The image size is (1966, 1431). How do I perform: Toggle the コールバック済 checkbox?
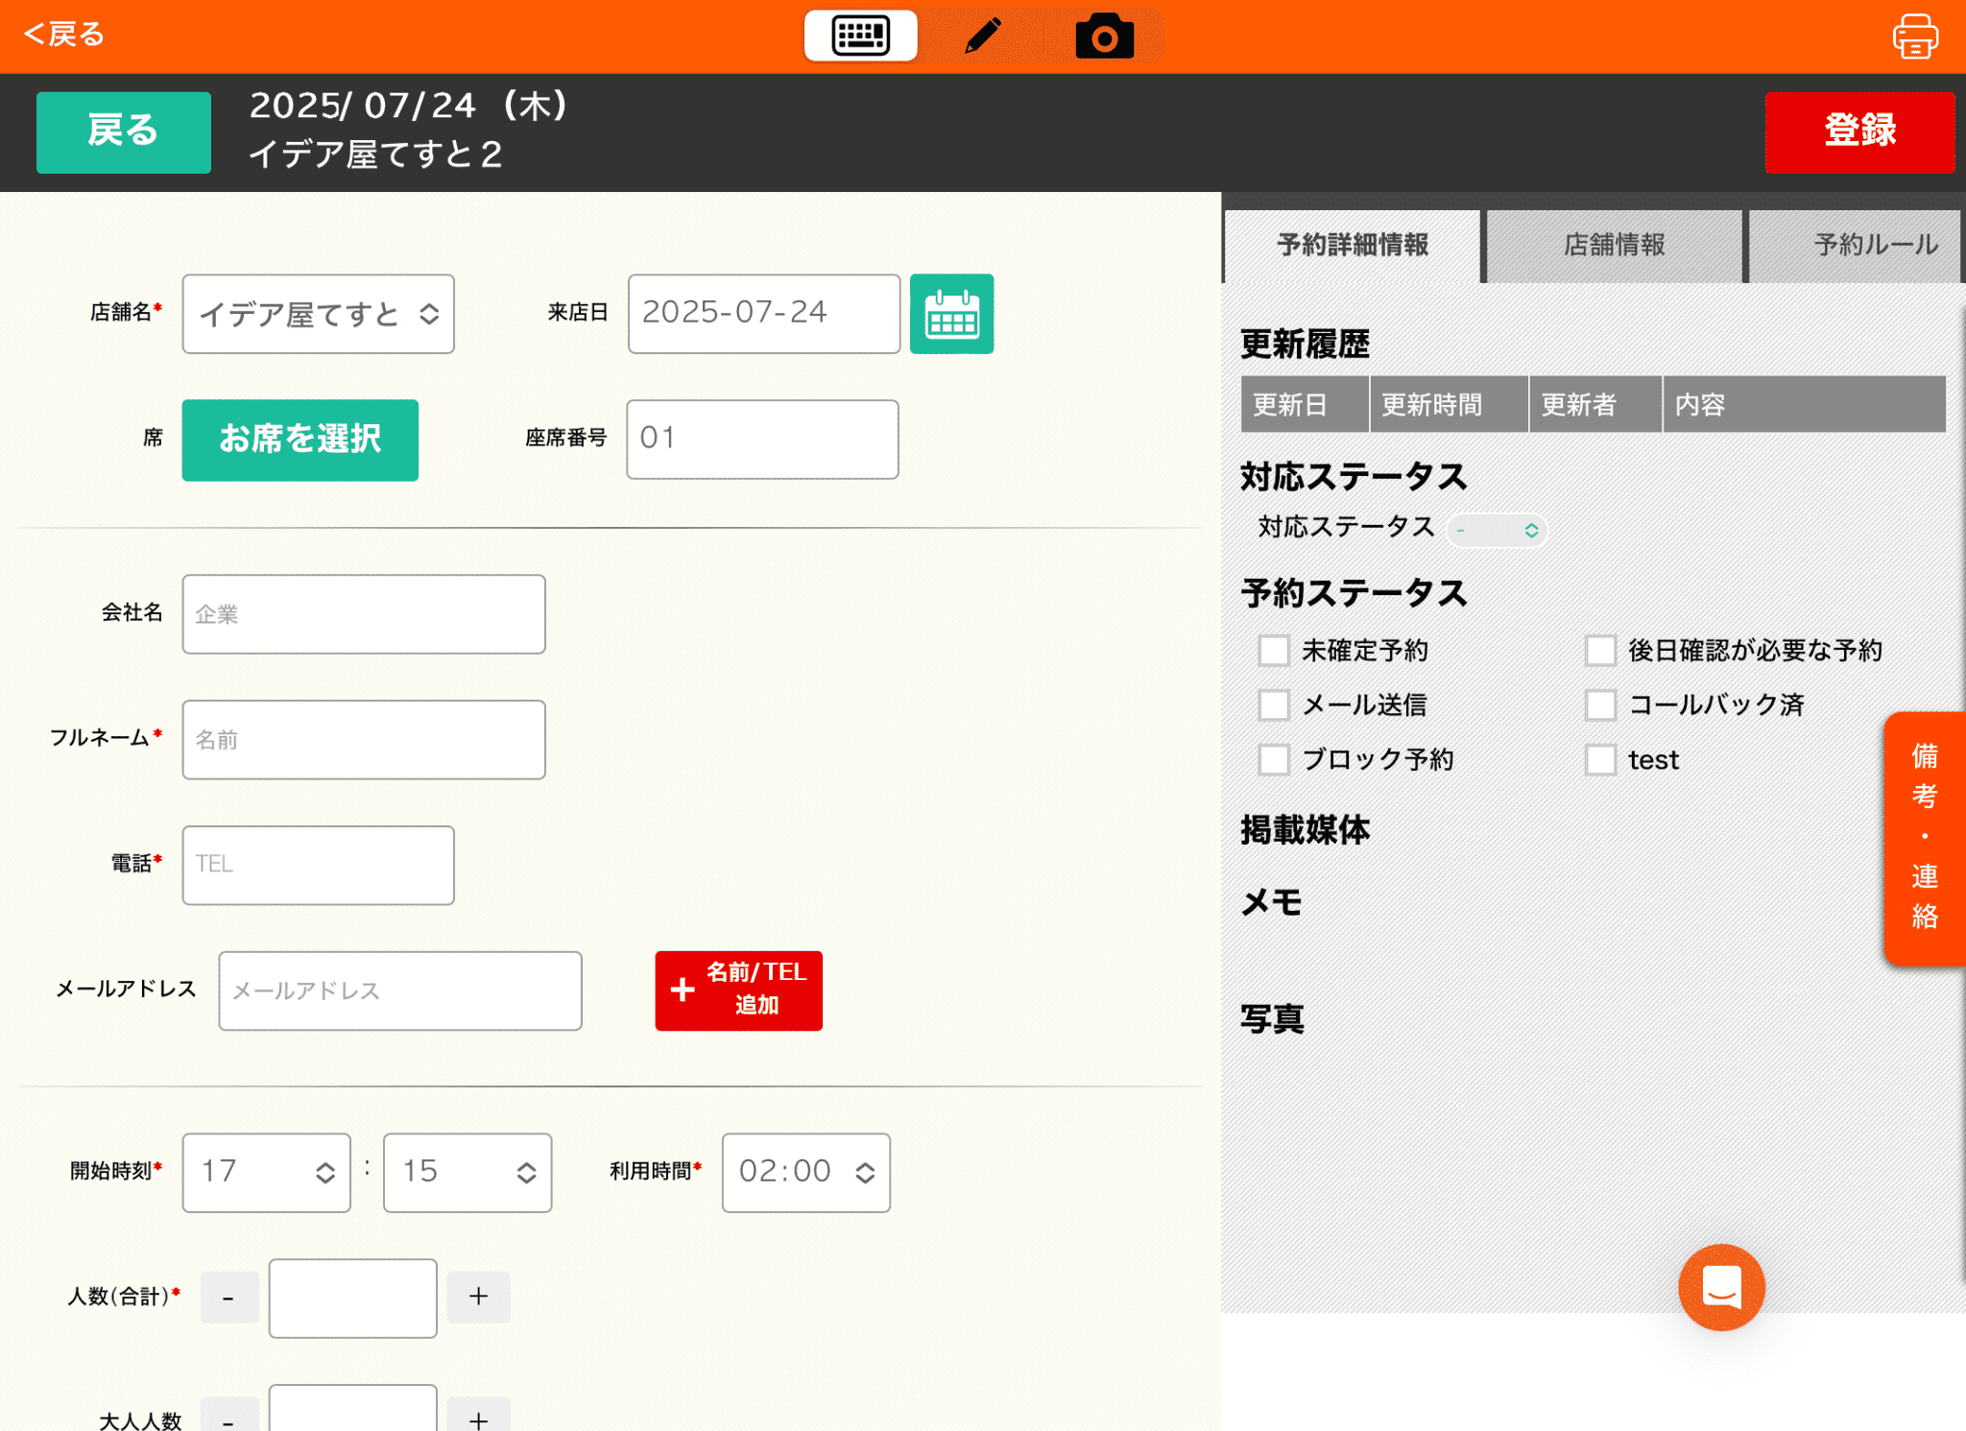point(1600,705)
